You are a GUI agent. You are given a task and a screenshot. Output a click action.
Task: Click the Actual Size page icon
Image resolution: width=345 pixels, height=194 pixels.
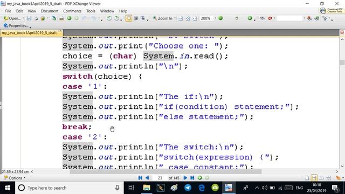(181, 18)
